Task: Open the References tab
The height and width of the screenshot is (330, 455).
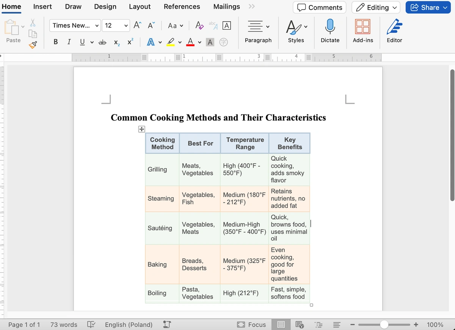Action: point(182,7)
